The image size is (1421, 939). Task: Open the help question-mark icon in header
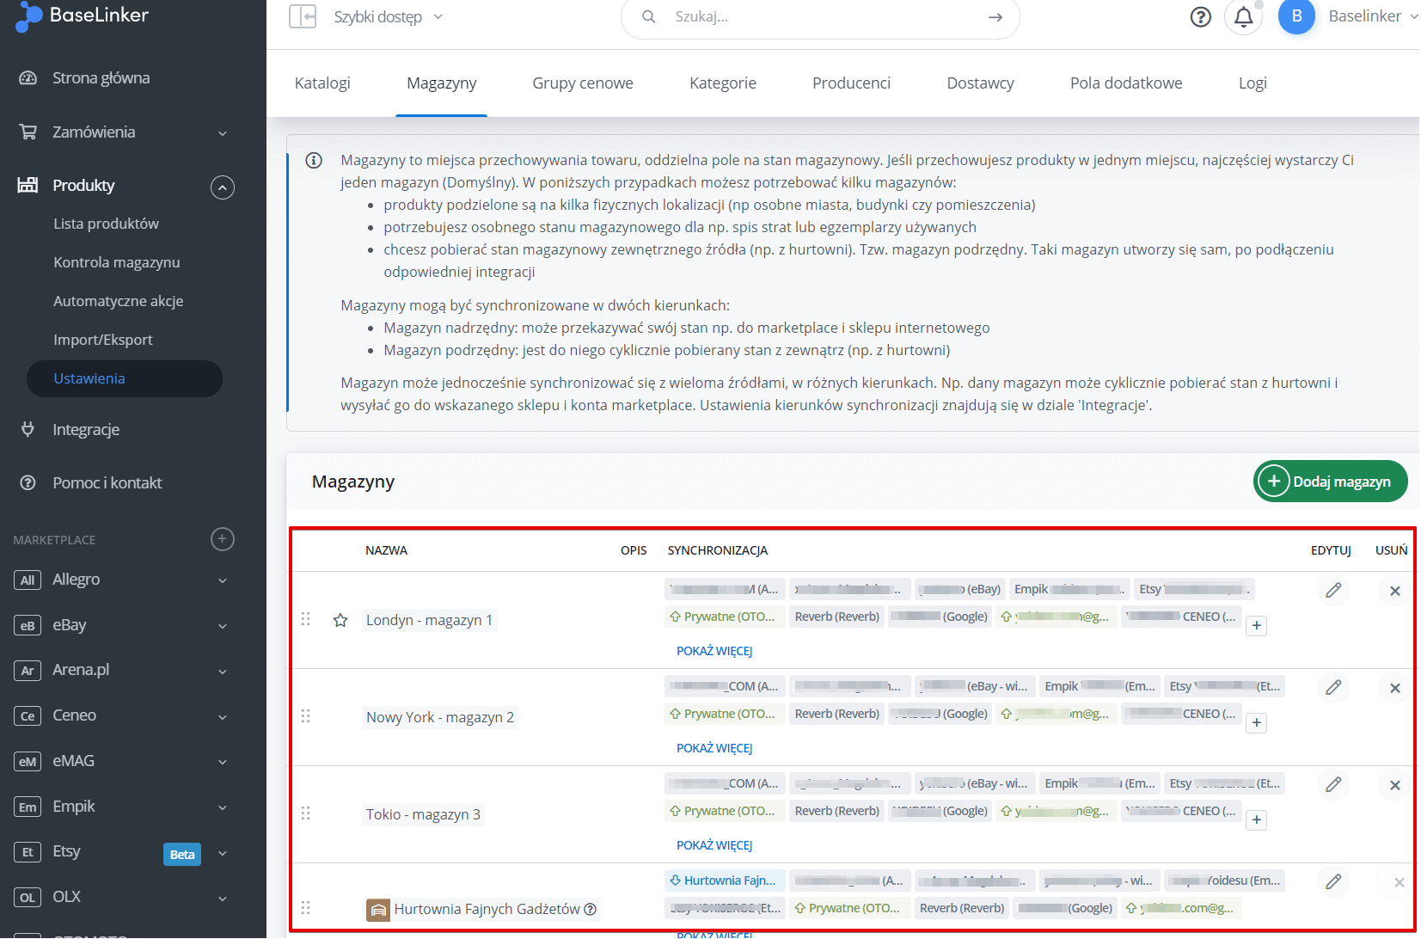1200,17
